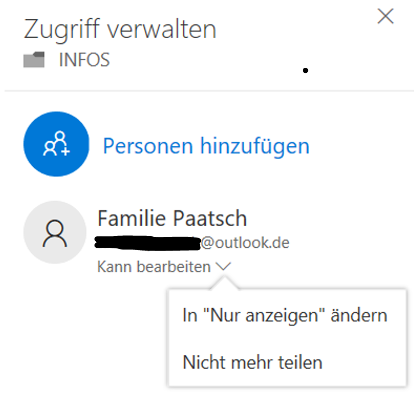419x397 pixels.
Task: Open the Personen hinzufügen link
Action: pos(206,146)
